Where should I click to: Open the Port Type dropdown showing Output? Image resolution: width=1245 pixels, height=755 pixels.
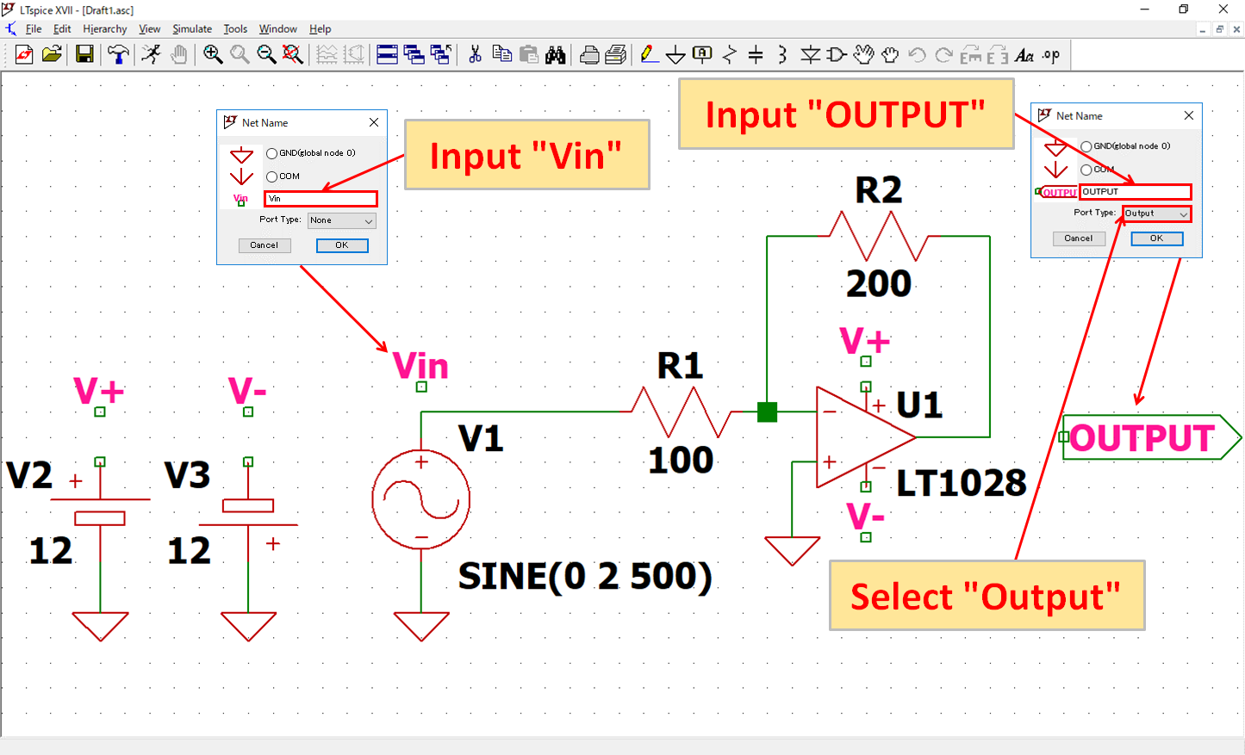[1155, 213]
